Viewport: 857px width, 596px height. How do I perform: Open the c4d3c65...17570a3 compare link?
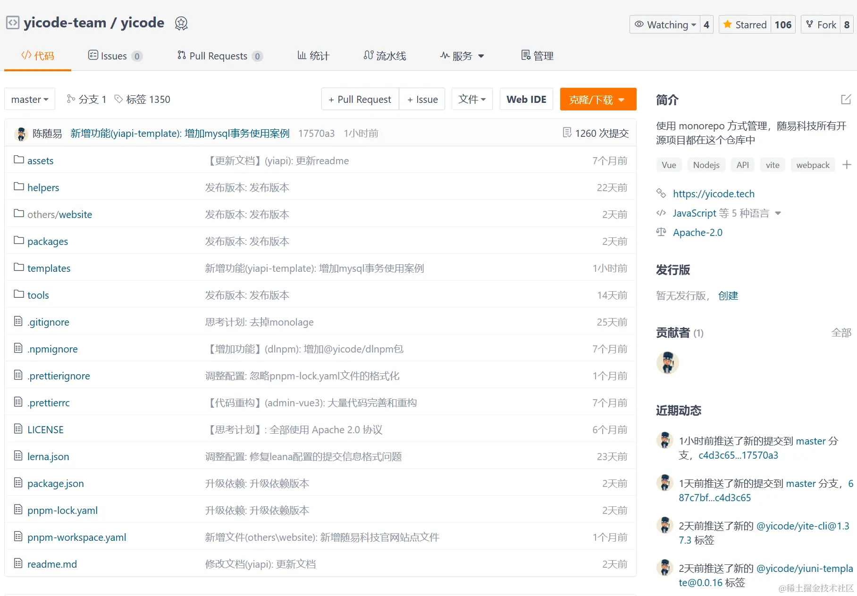pyautogui.click(x=738, y=455)
